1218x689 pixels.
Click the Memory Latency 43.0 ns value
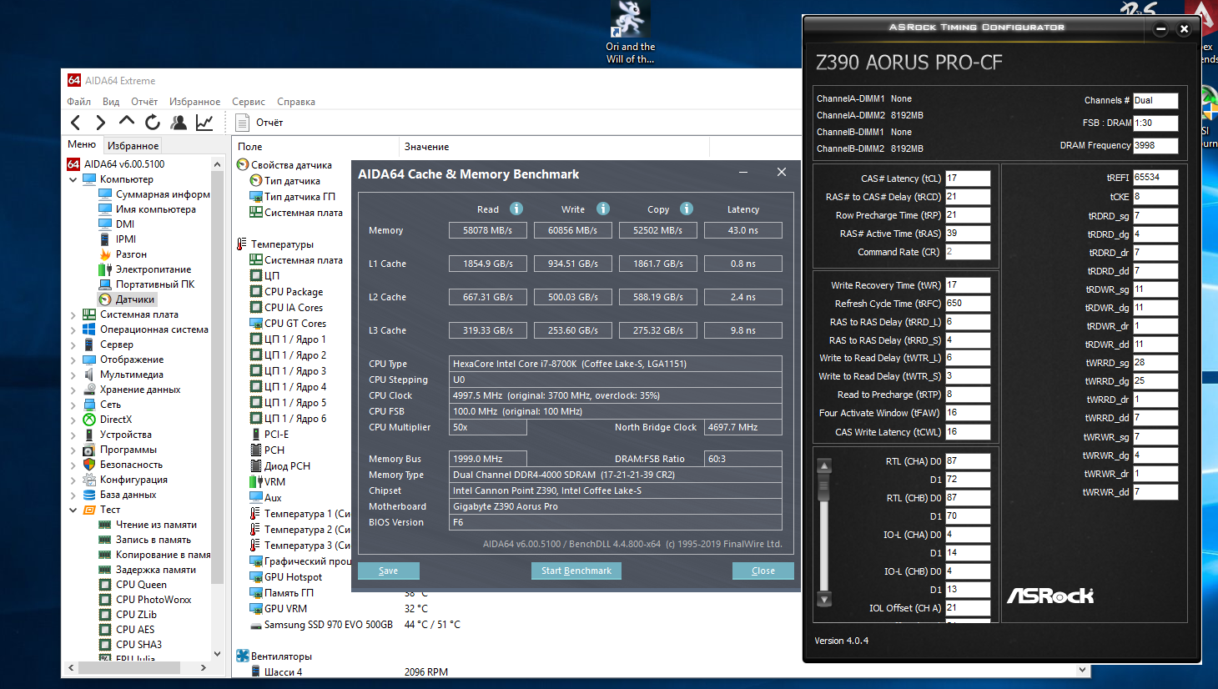(x=742, y=230)
